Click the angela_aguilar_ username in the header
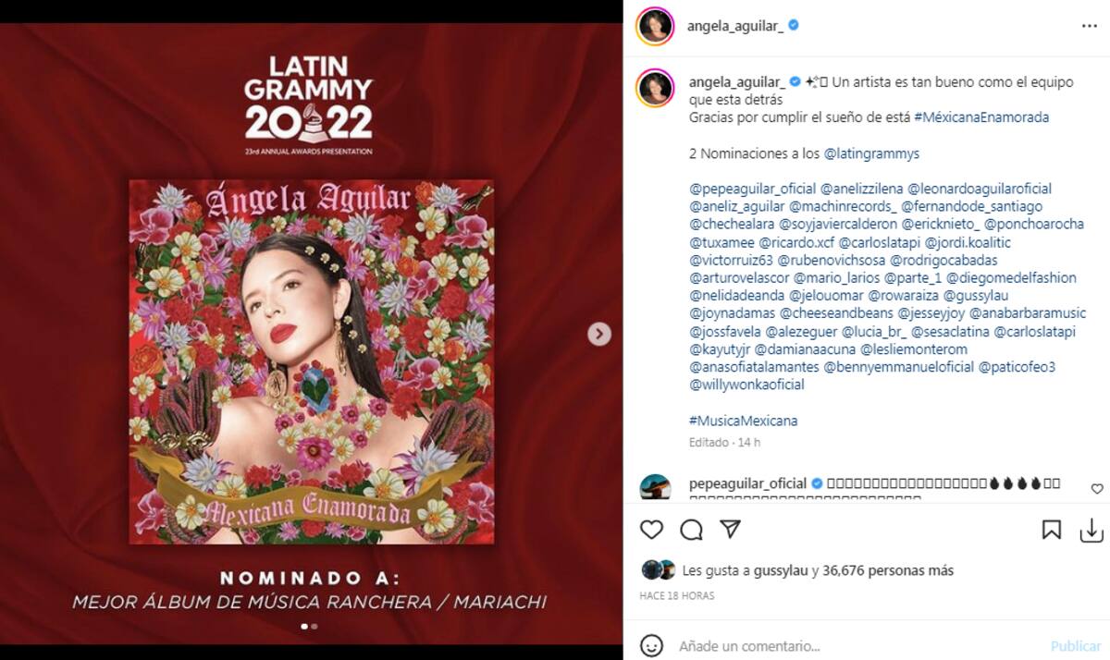The width and height of the screenshot is (1110, 660). click(735, 26)
